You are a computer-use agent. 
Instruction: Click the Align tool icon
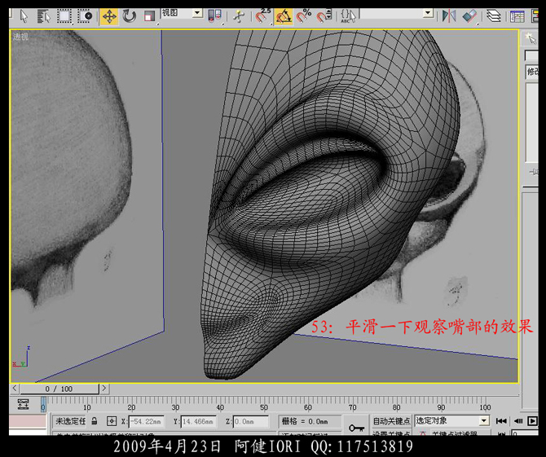tap(469, 16)
